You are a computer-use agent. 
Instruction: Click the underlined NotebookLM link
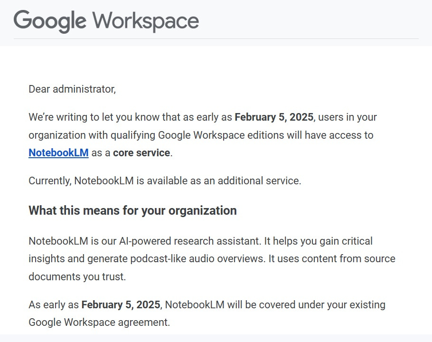pyautogui.click(x=58, y=152)
